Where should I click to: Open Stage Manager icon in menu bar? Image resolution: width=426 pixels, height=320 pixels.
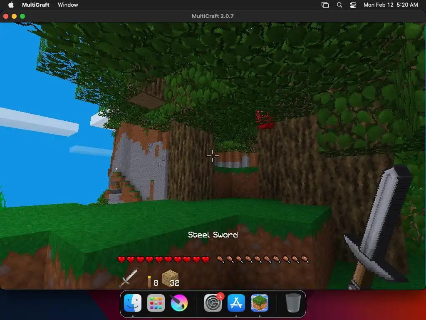click(325, 5)
